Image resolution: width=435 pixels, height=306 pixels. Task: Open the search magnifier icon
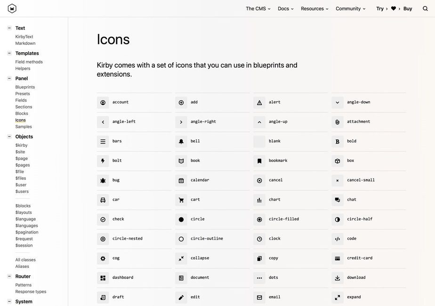tap(425, 8)
